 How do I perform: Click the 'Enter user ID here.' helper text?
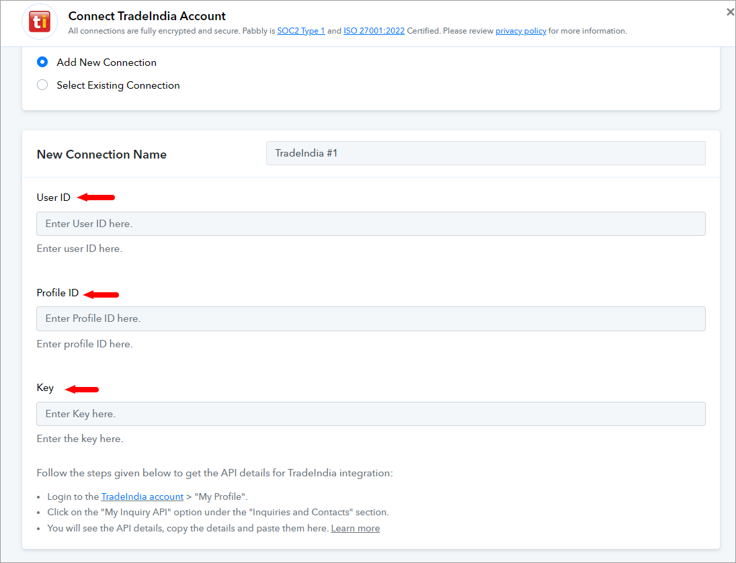click(x=79, y=249)
